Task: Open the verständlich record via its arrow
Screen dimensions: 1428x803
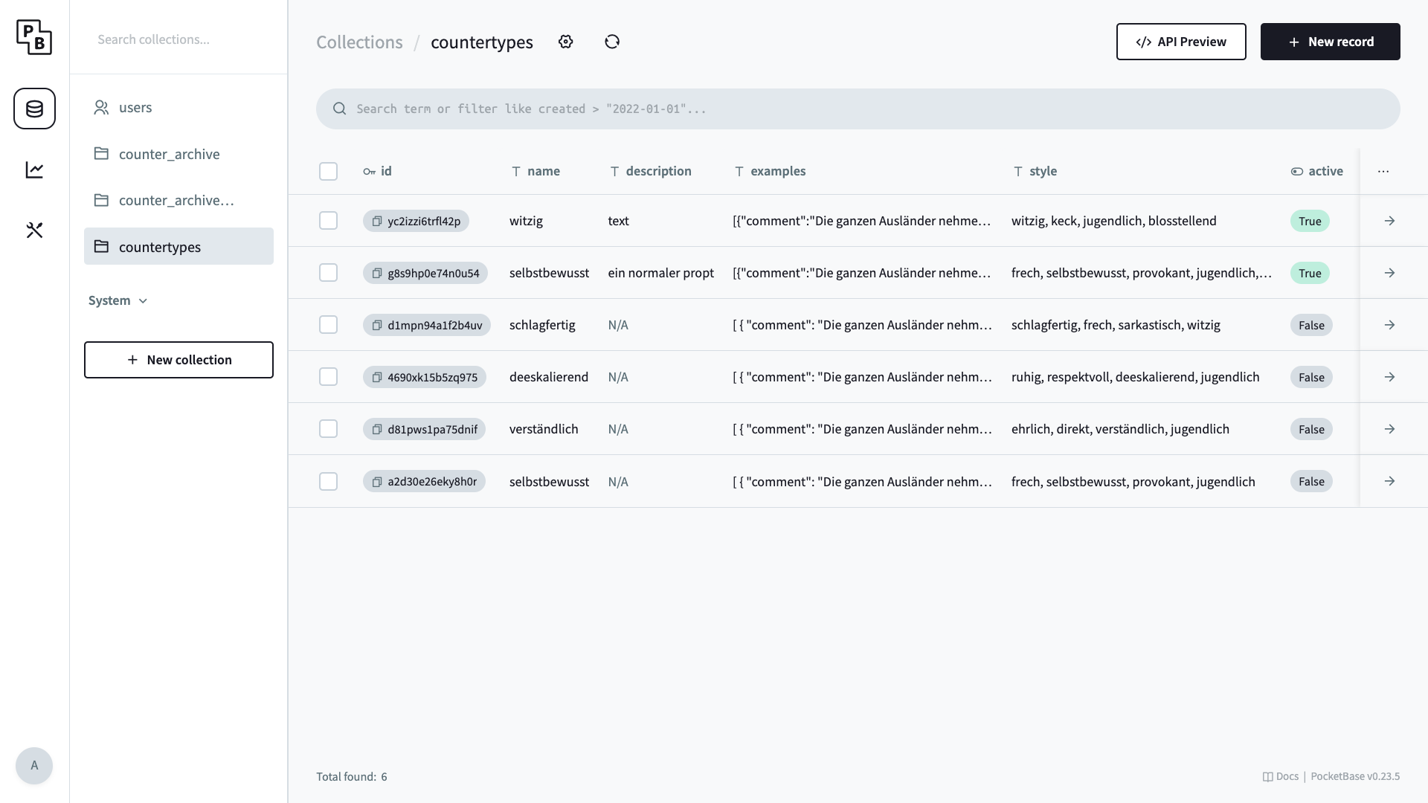Action: [1389, 429]
